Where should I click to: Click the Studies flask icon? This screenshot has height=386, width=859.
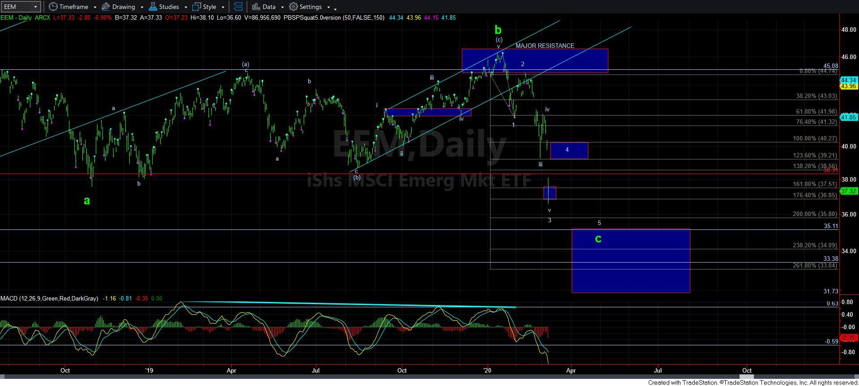click(x=153, y=7)
